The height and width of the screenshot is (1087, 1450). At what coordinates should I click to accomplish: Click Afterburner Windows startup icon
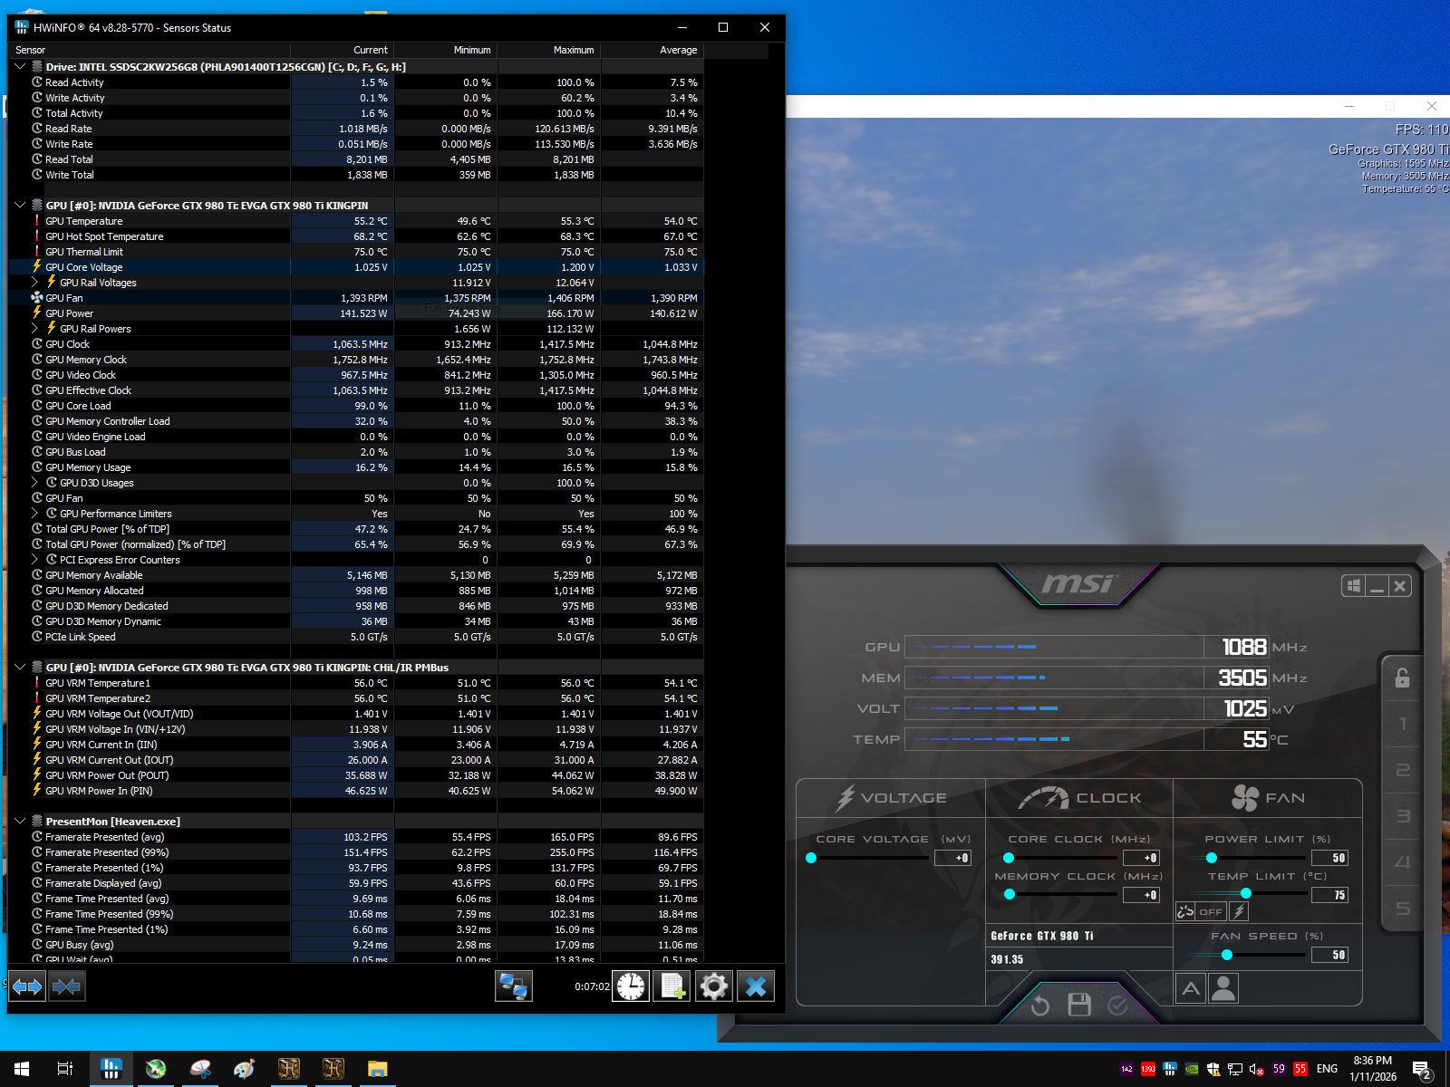1353,586
